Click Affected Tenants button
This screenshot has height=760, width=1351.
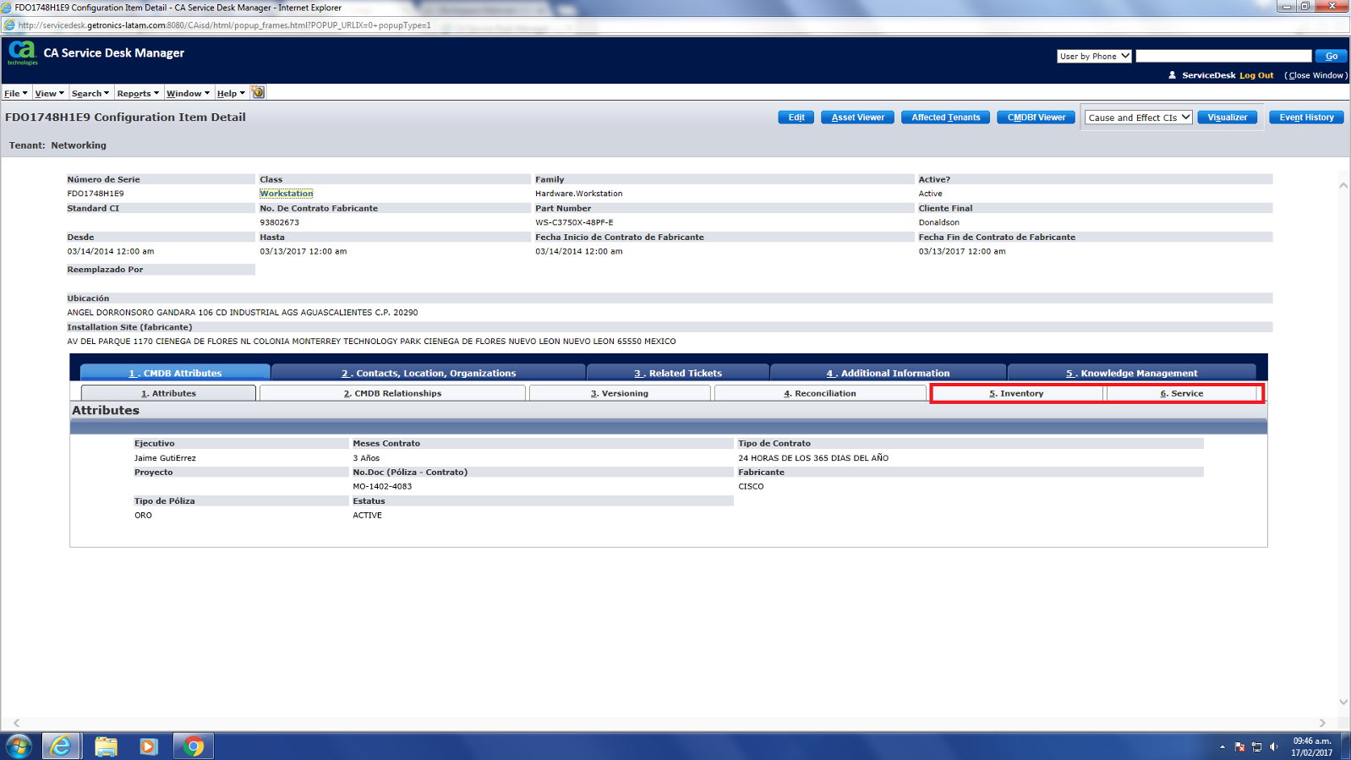tap(945, 118)
